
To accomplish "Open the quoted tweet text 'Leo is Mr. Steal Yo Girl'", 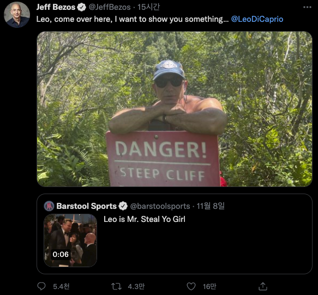I will (145, 219).
